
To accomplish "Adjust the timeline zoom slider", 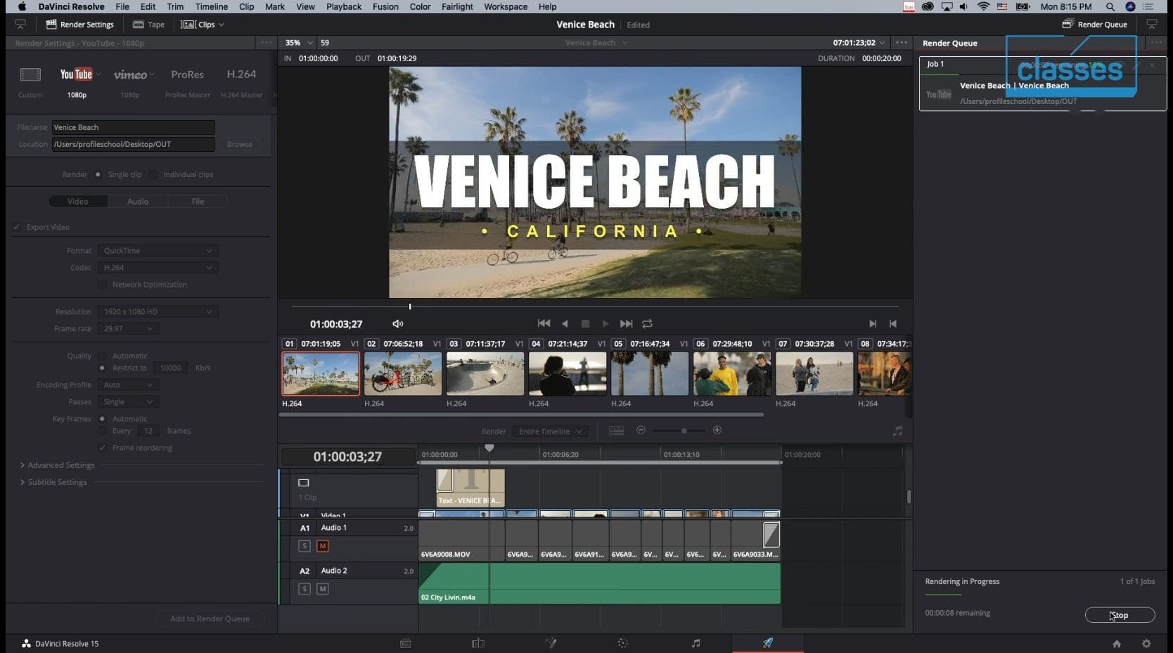I will click(684, 430).
